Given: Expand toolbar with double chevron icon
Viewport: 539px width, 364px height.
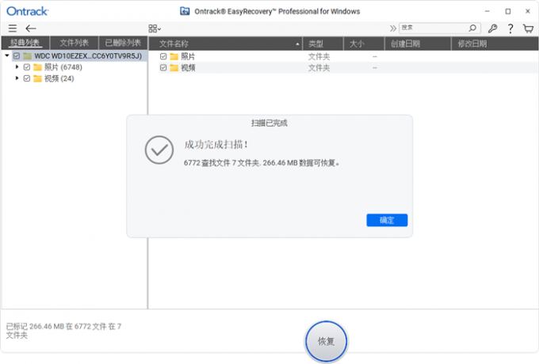Looking at the screenshot, I should pos(392,28).
